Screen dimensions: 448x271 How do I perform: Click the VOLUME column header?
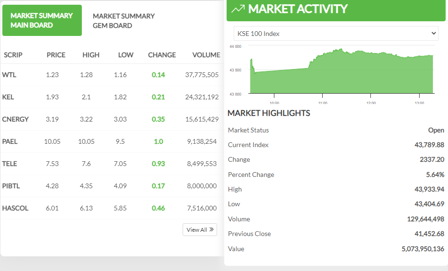pyautogui.click(x=206, y=55)
